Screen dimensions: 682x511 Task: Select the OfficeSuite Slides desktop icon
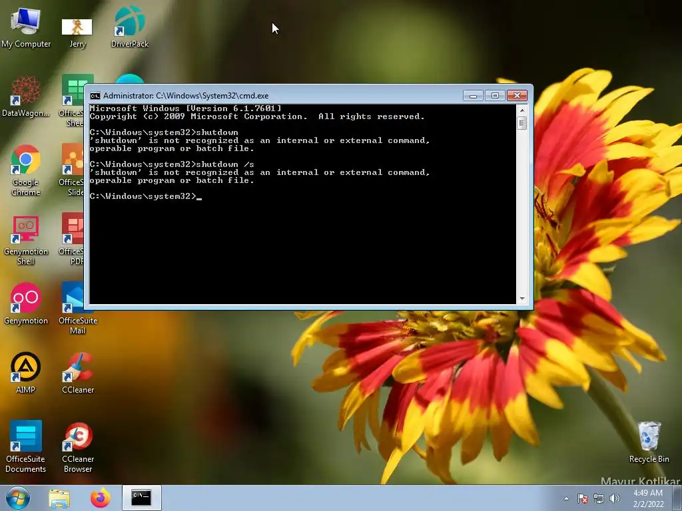(x=72, y=170)
